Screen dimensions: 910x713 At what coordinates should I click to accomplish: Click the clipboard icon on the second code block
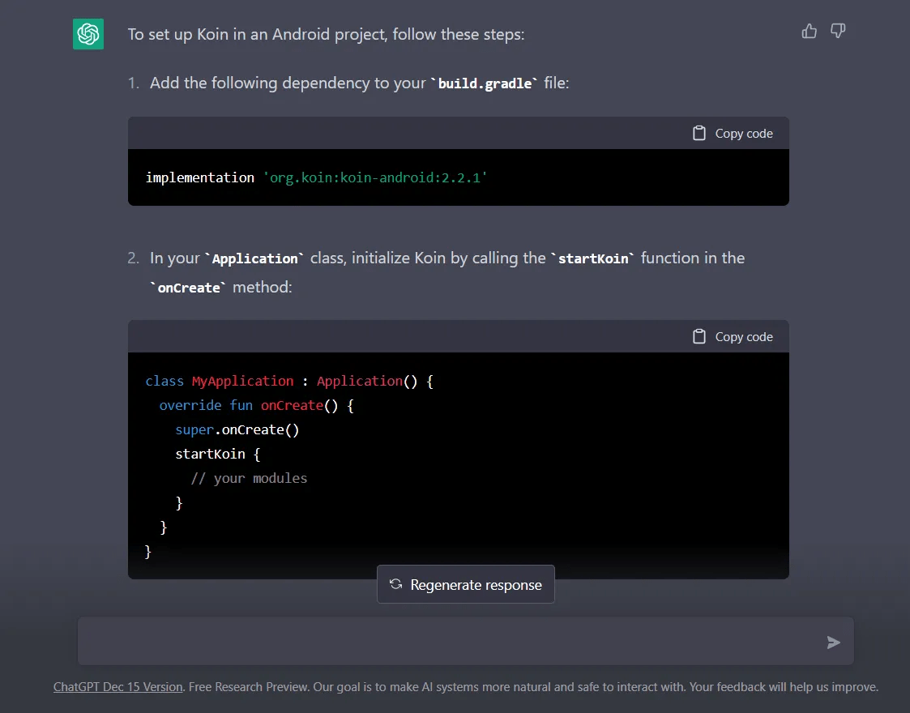pyautogui.click(x=699, y=336)
